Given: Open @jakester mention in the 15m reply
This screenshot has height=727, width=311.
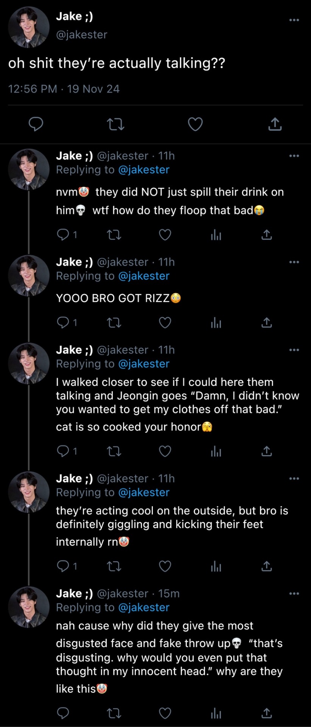Looking at the screenshot, I should (x=144, y=607).
